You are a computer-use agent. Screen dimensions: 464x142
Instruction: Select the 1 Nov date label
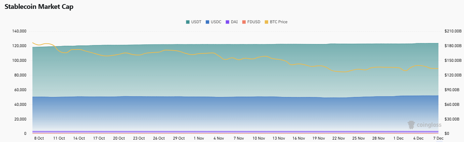coord(199,138)
